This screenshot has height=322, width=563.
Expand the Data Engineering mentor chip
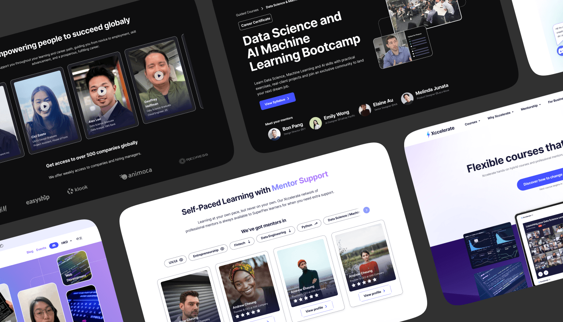pyautogui.click(x=276, y=234)
